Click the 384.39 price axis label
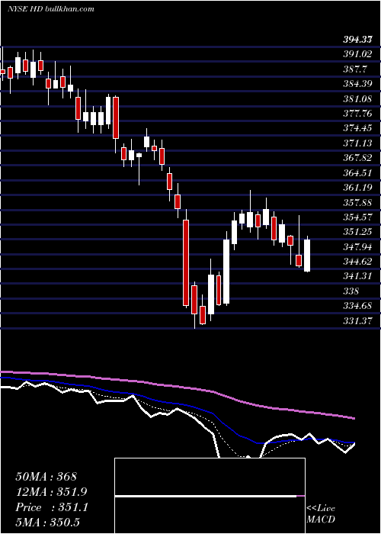The height and width of the screenshot is (534, 381). pyautogui.click(x=357, y=84)
